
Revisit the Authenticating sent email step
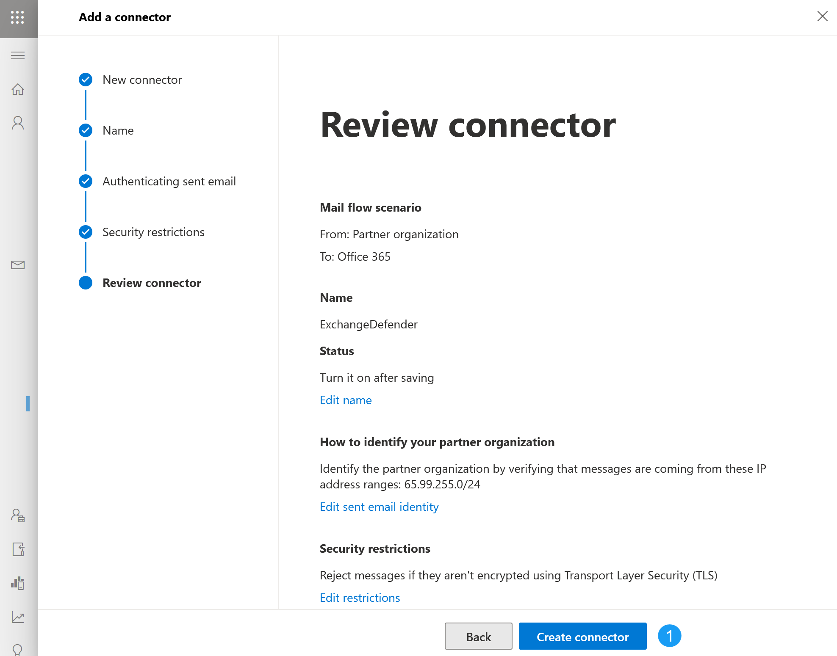pyautogui.click(x=169, y=181)
